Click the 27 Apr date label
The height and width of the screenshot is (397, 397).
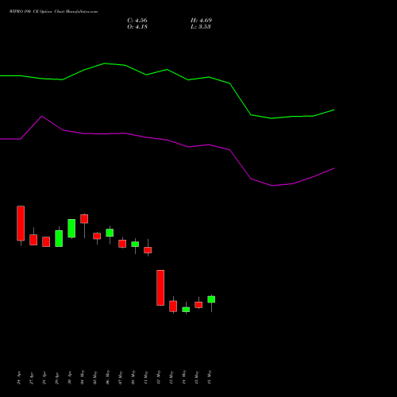(32, 378)
